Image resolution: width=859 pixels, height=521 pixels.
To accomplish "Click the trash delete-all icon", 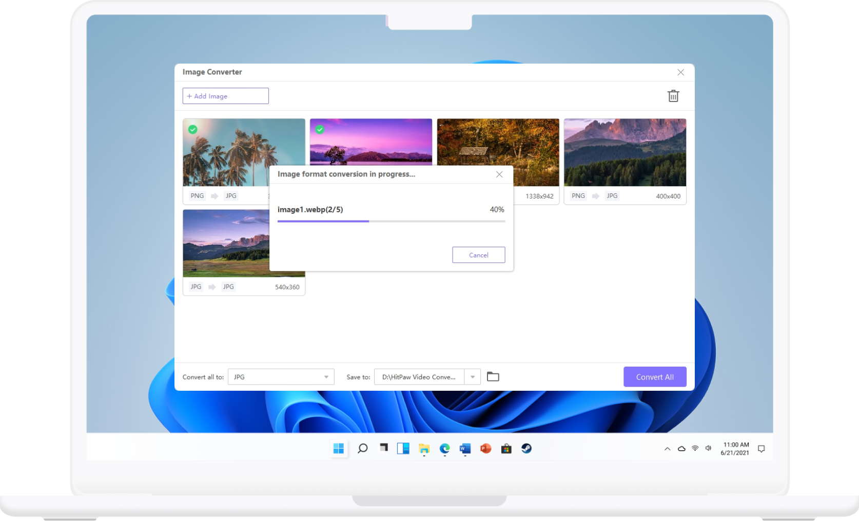I will coord(673,96).
